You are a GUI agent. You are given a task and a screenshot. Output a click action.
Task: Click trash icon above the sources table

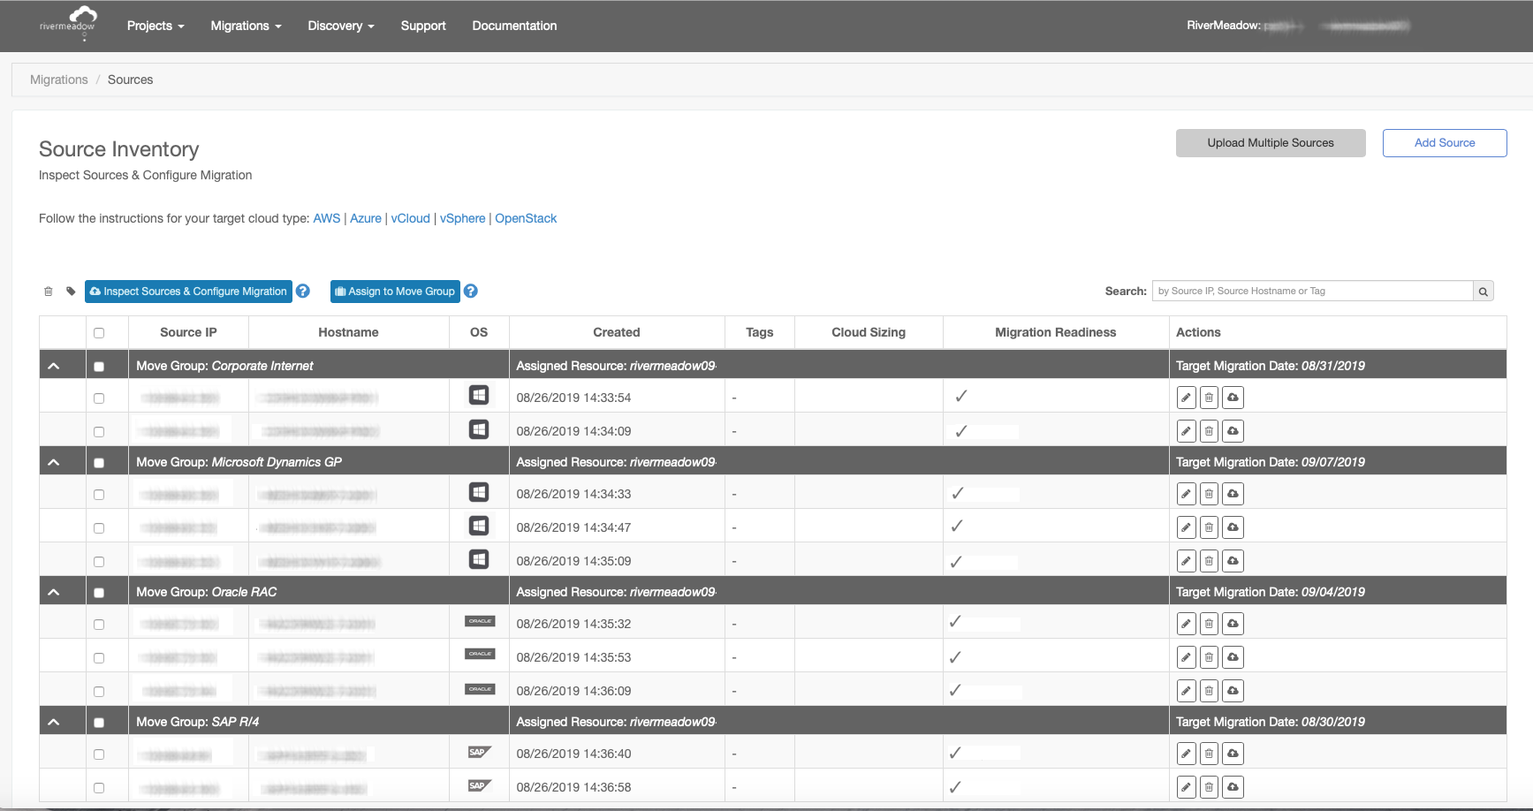49,292
